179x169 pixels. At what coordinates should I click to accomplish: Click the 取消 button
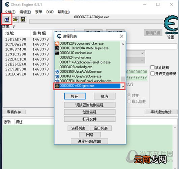(x=105, y=96)
